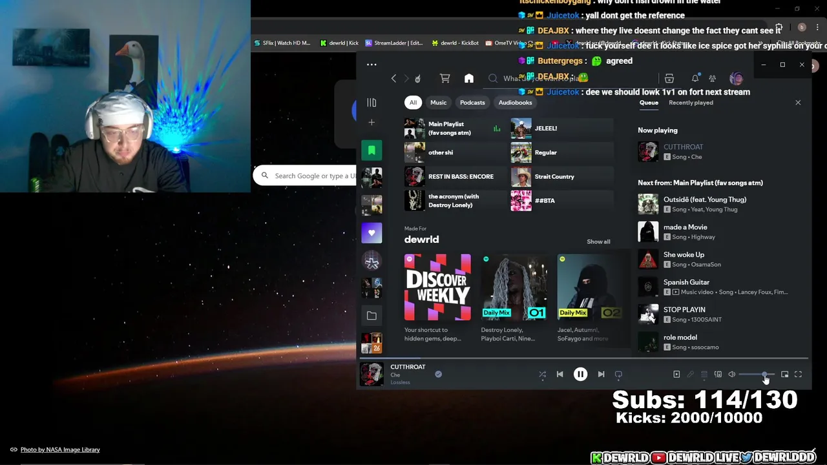Click Show all in Made For section

(x=598, y=242)
